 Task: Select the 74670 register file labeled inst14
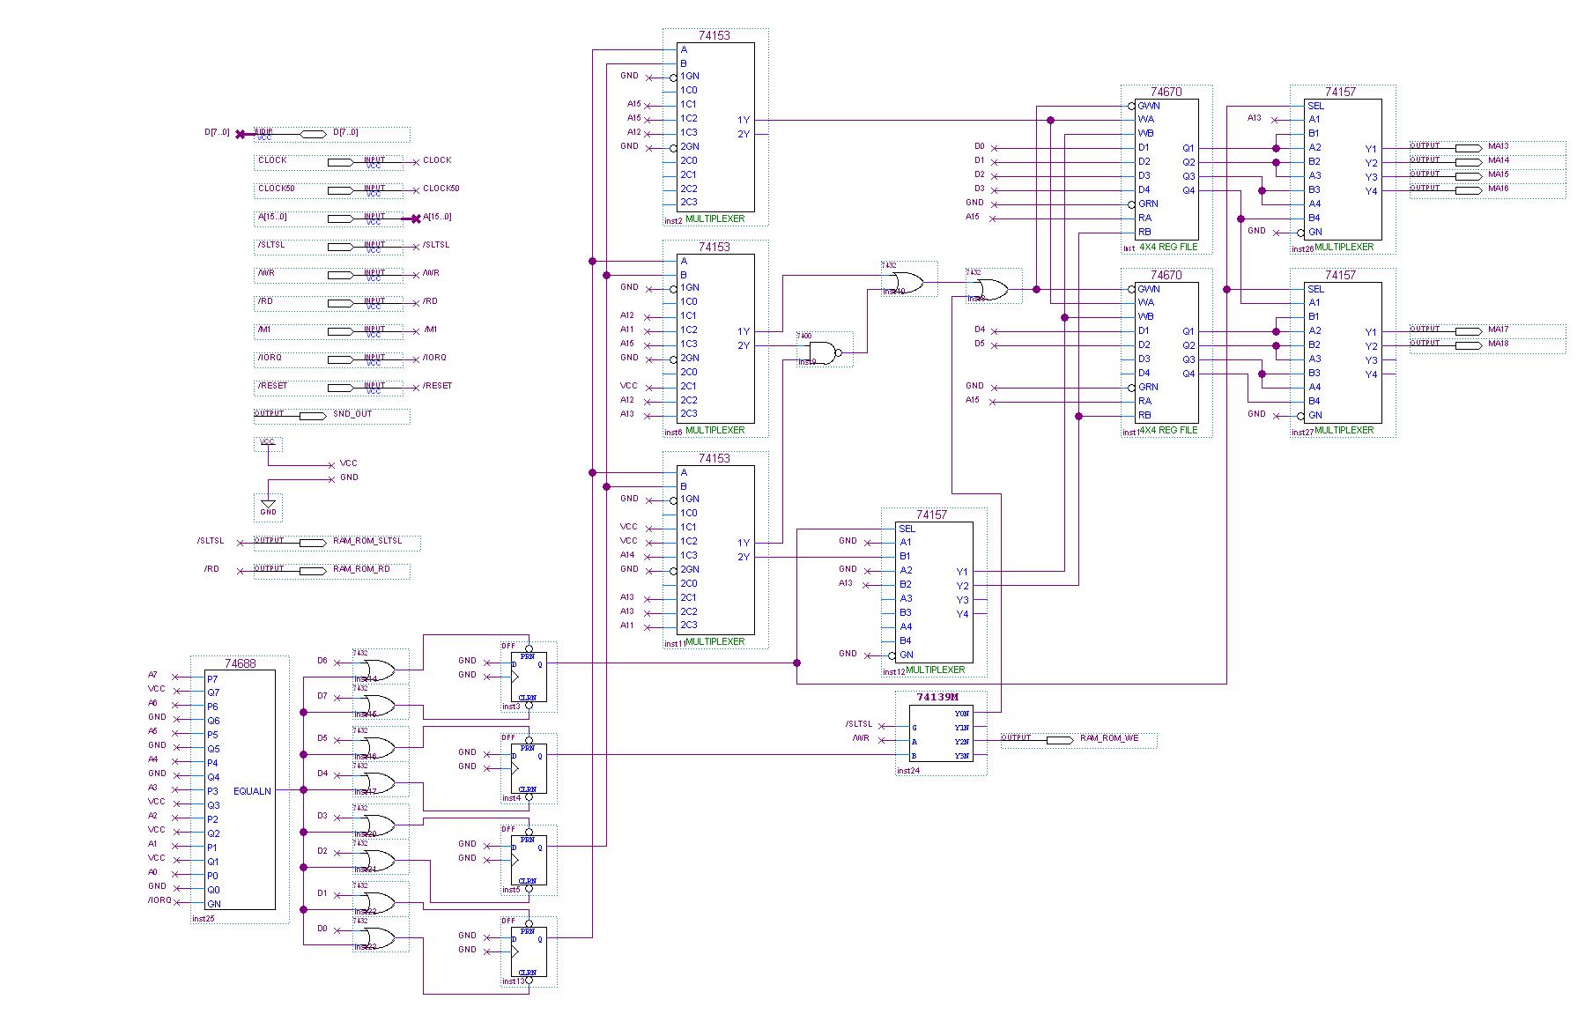(1166, 352)
